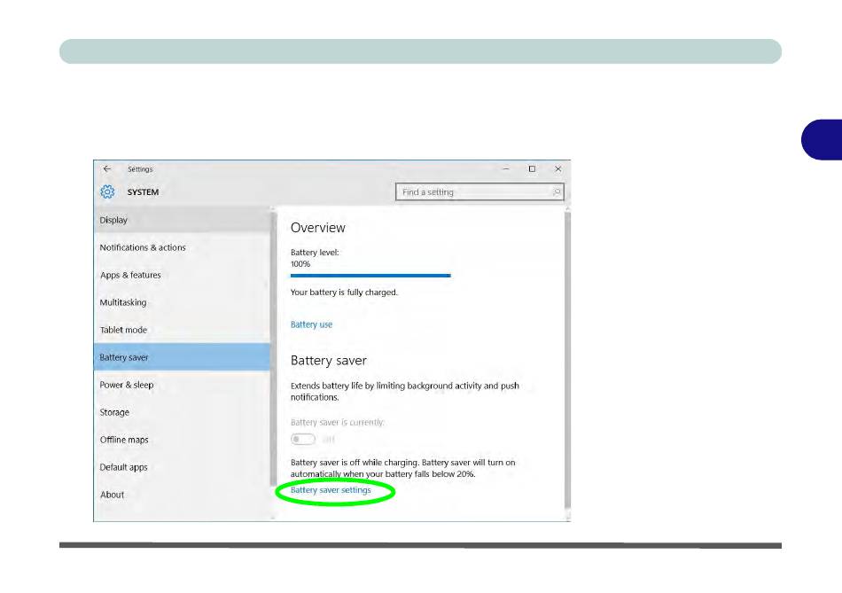Focus the Find a setting field
The width and height of the screenshot is (842, 593).
[x=479, y=191]
